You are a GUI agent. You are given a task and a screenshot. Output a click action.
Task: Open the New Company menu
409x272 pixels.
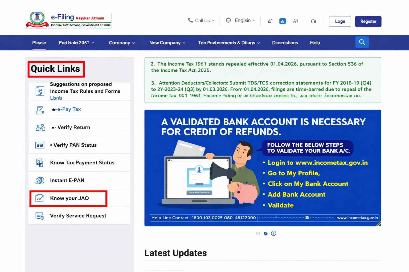[x=167, y=43]
